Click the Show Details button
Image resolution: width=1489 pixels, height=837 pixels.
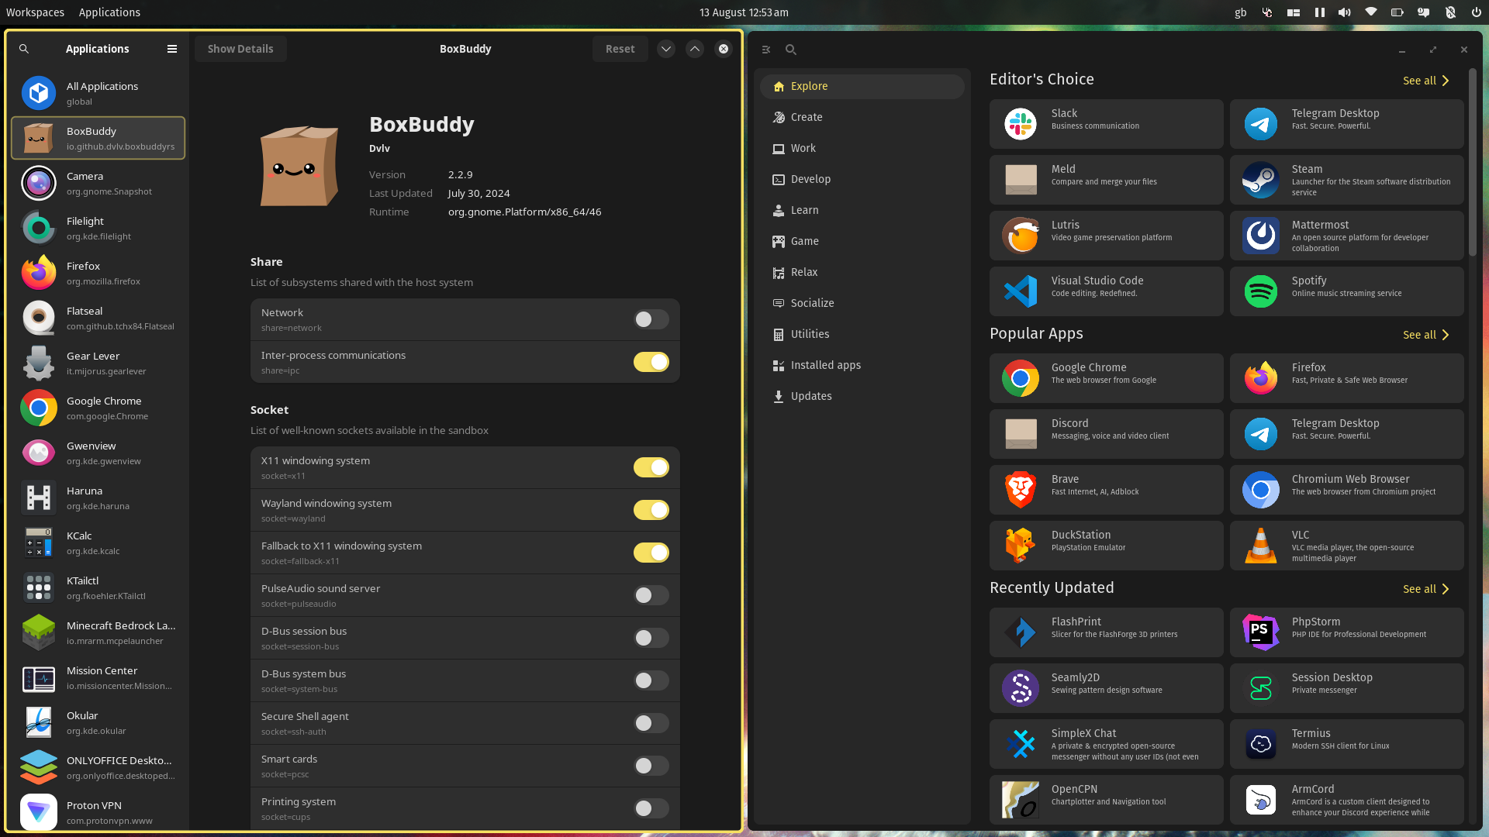pos(240,49)
